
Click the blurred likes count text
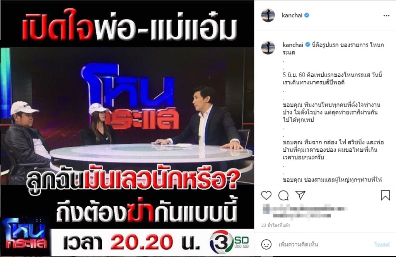coord(305,211)
